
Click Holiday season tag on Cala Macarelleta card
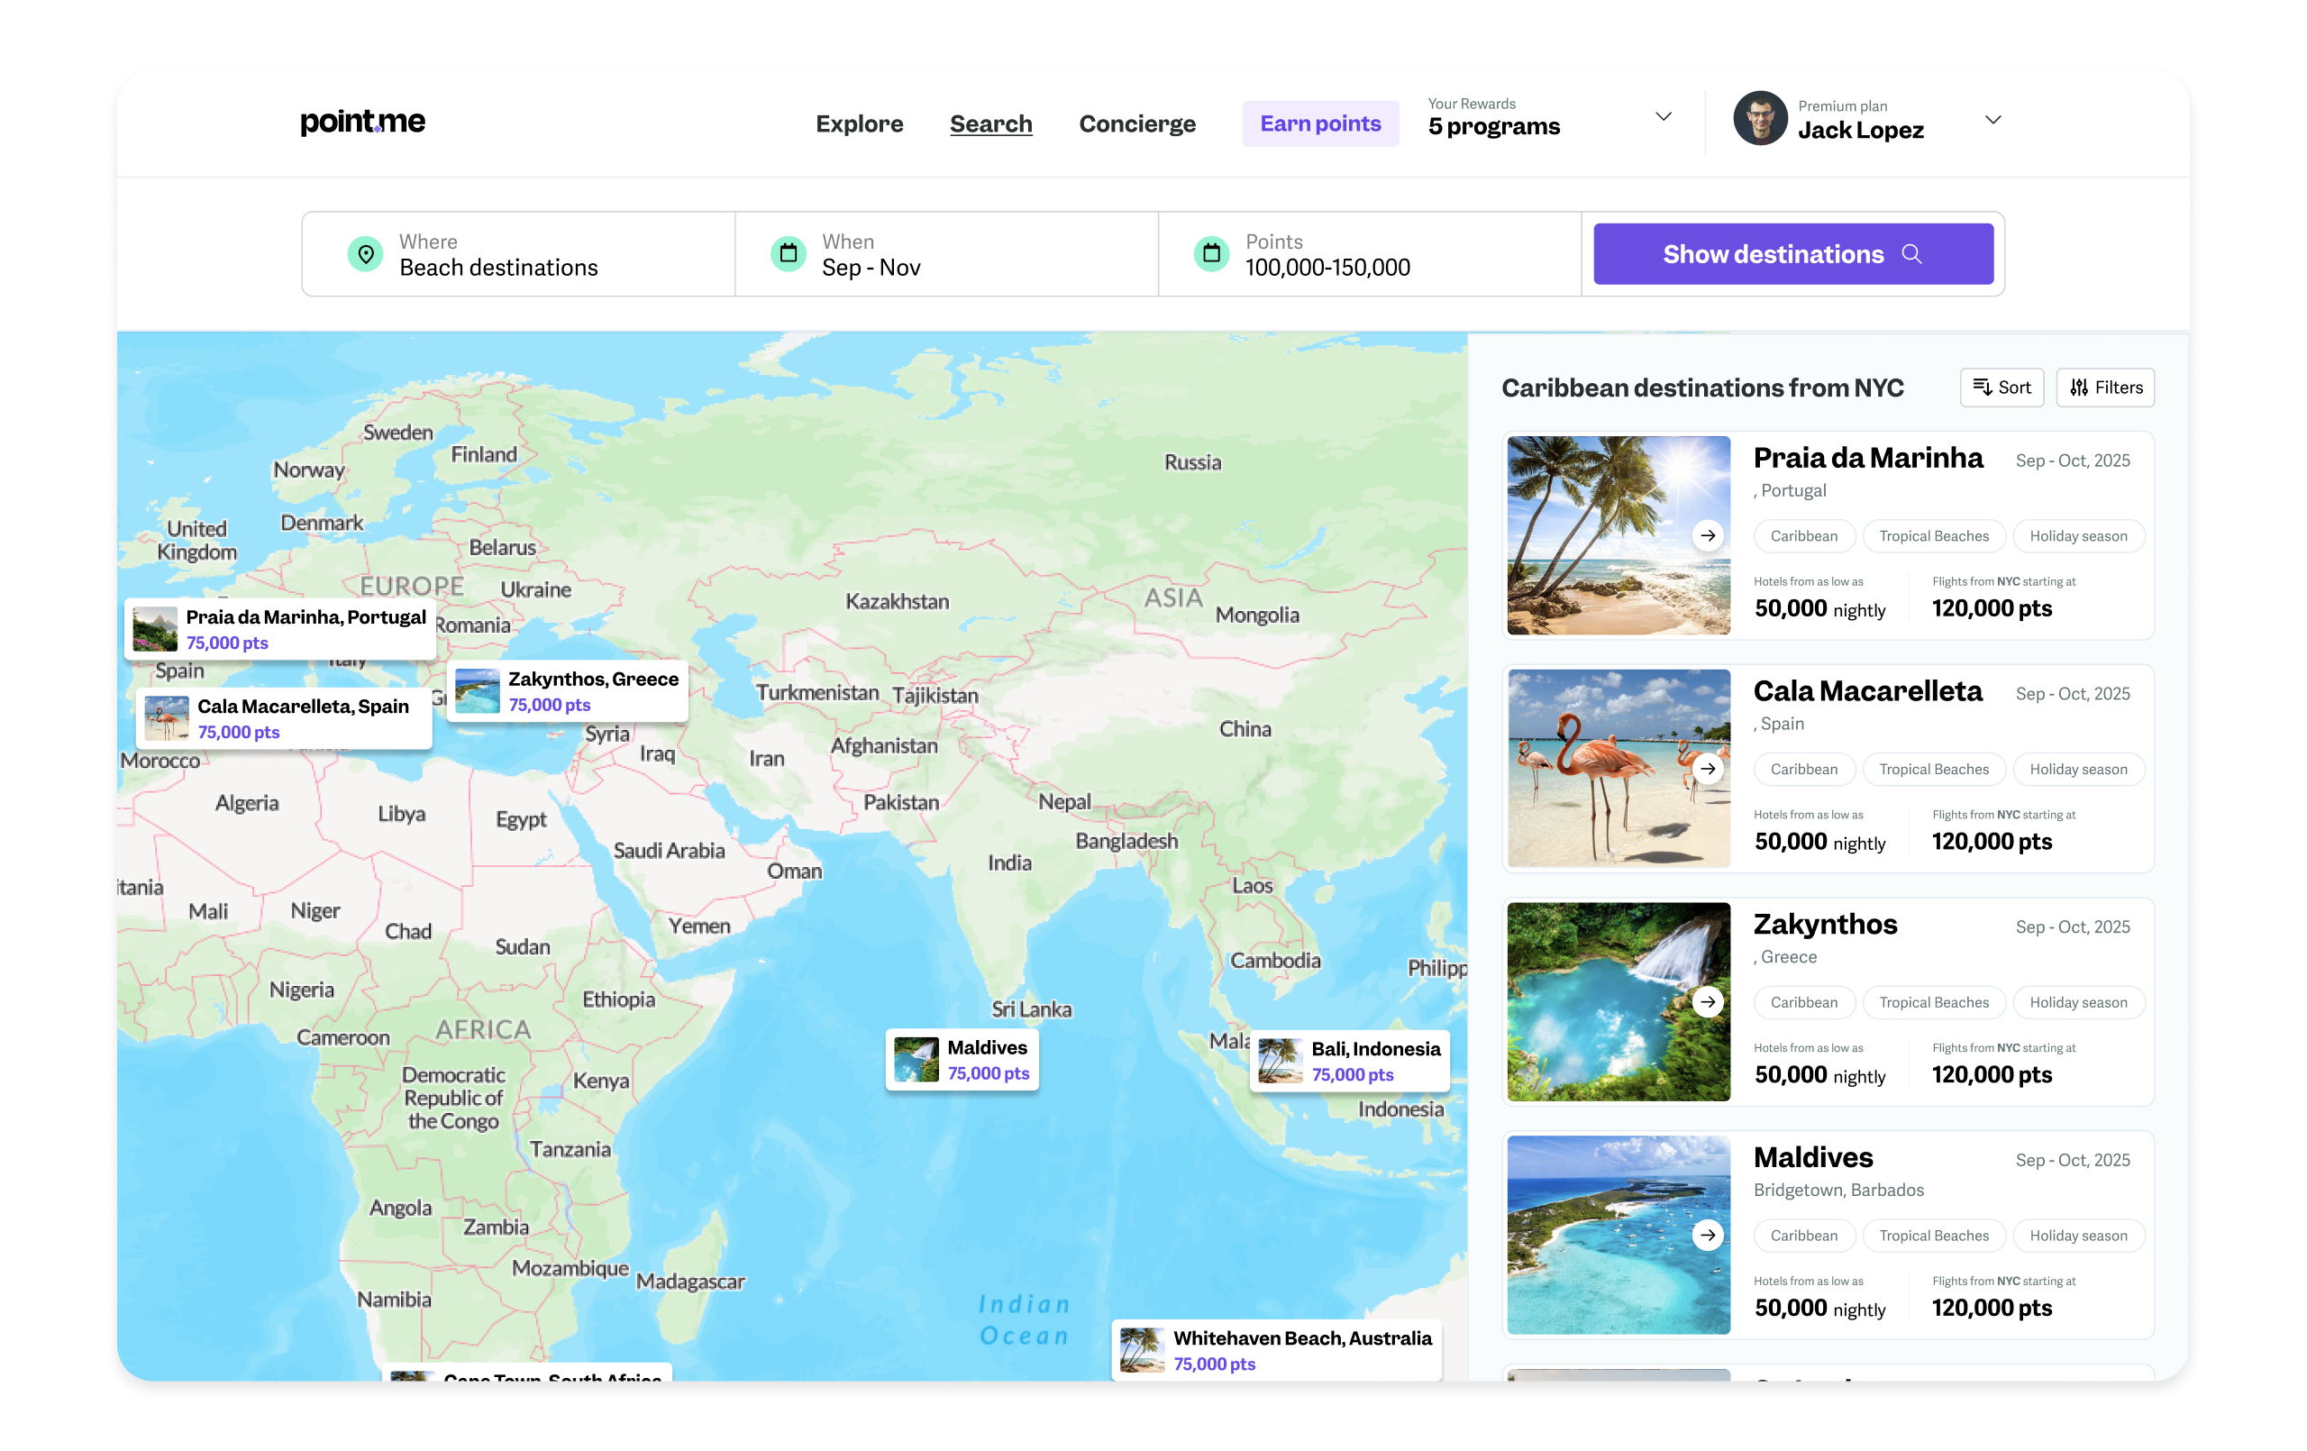click(2078, 769)
